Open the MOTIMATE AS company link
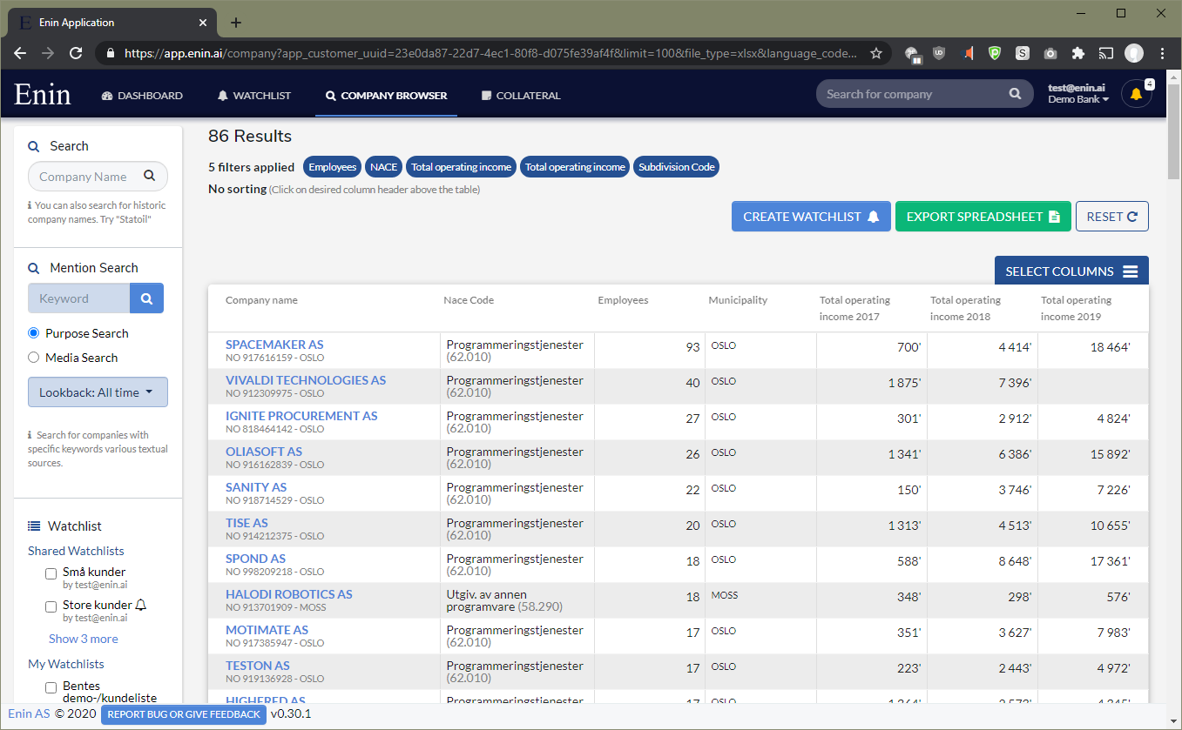This screenshot has height=730, width=1182. (267, 630)
